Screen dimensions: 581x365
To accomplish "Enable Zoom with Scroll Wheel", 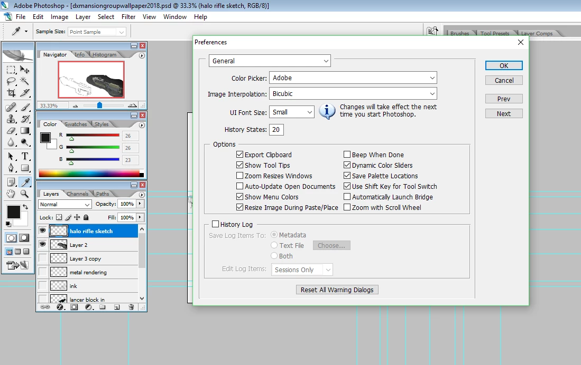I will coord(347,207).
